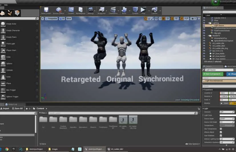Viewport: 236px width, 152px height.
Task: Click the Cinematics toolbar icon
Action: click(113, 11)
